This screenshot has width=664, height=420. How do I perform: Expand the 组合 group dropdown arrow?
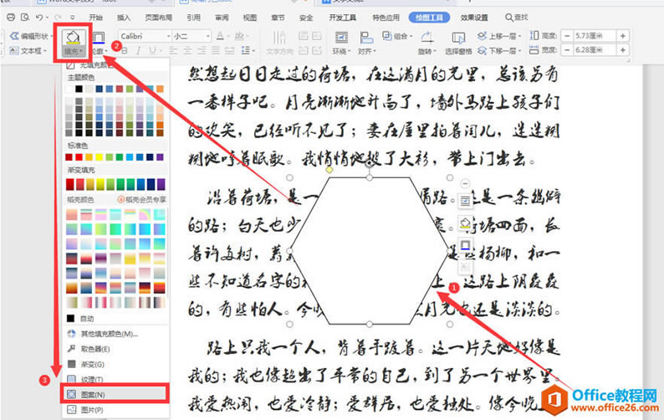pos(411,37)
